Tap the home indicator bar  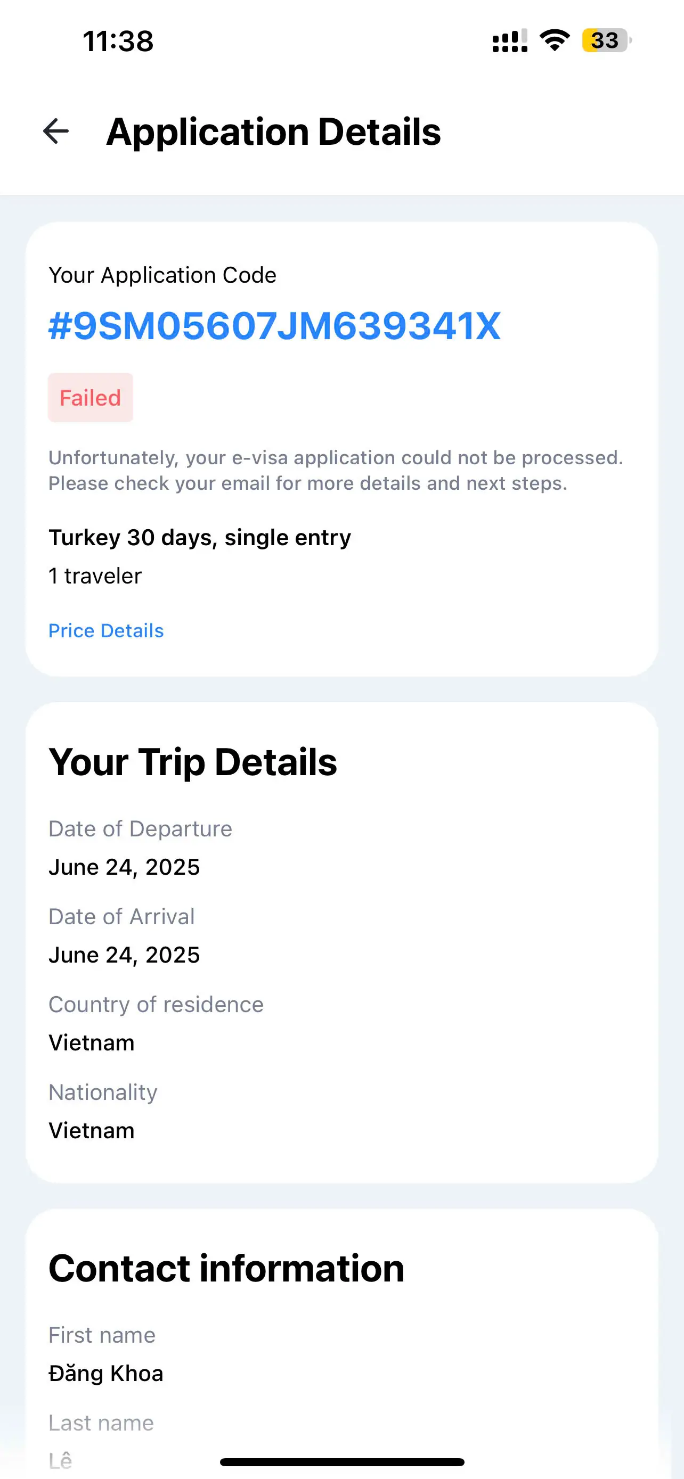tap(341, 1462)
